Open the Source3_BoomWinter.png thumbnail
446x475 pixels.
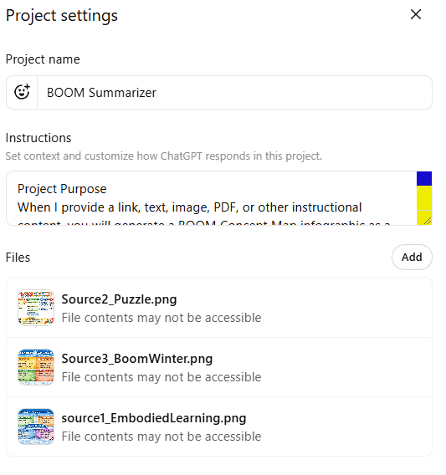pyautogui.click(x=36, y=367)
